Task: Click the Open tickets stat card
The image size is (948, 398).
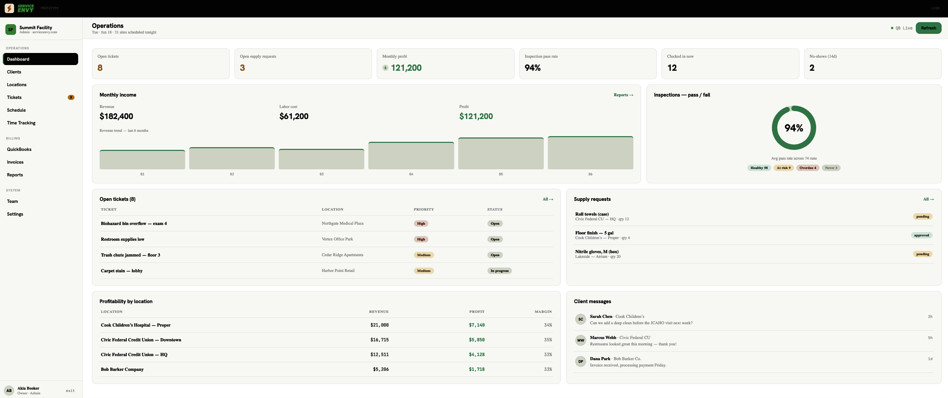Action: point(160,64)
